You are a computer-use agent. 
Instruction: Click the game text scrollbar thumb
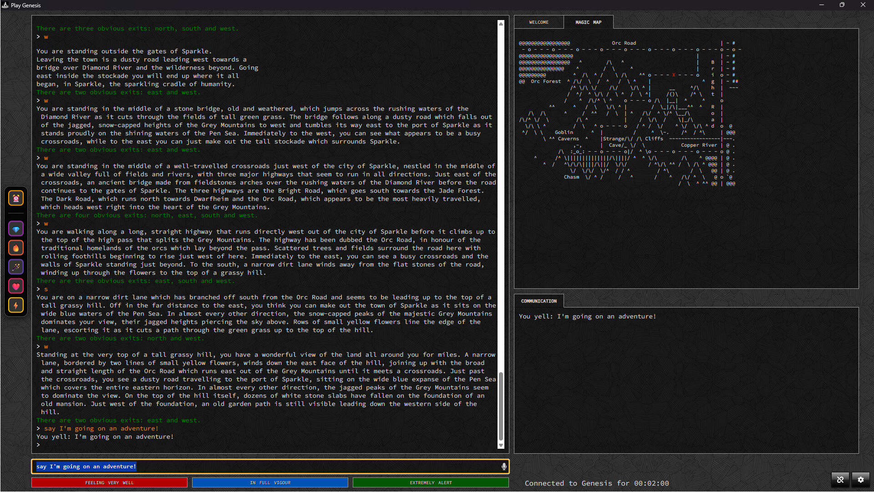point(501,406)
